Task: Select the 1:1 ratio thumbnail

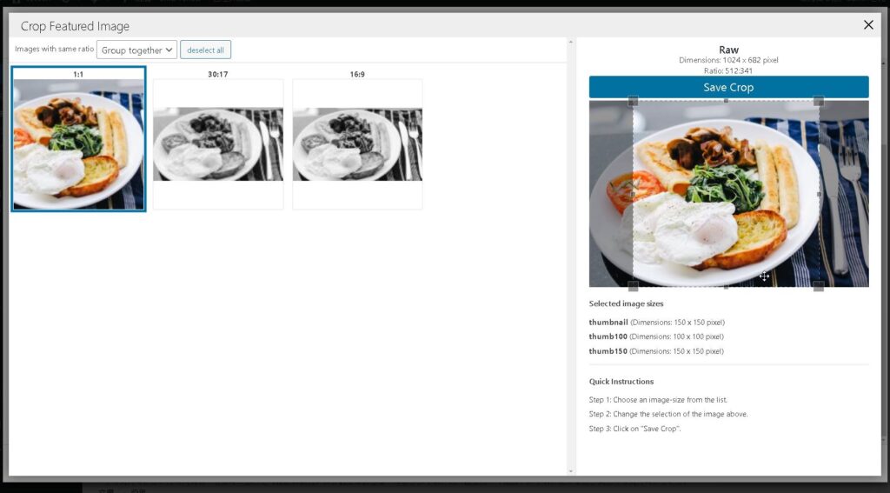Action: [78, 143]
